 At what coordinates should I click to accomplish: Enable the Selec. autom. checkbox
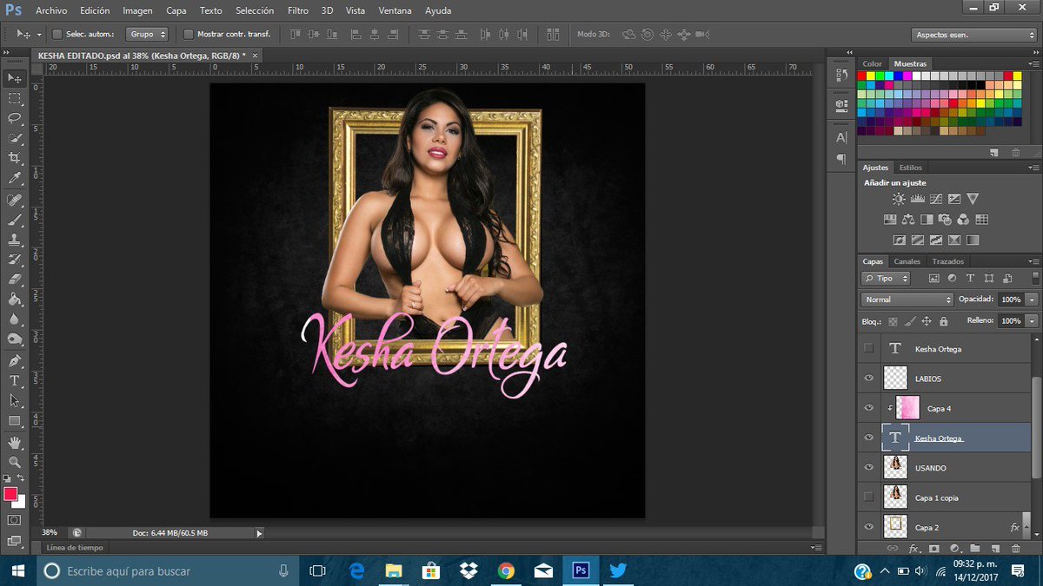pyautogui.click(x=57, y=35)
